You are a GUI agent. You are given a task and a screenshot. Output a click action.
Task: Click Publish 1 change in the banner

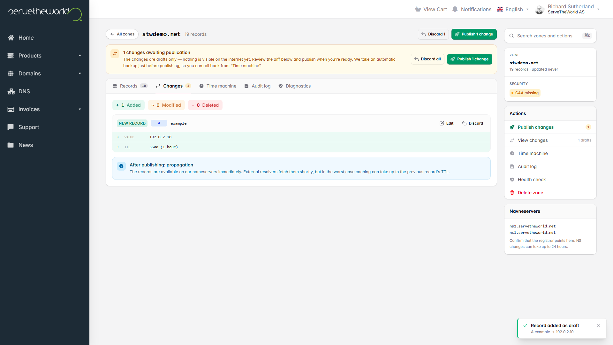469,59
